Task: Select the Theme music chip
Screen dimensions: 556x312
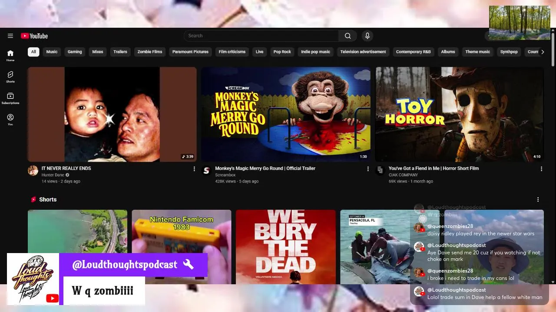Action: click(x=478, y=52)
